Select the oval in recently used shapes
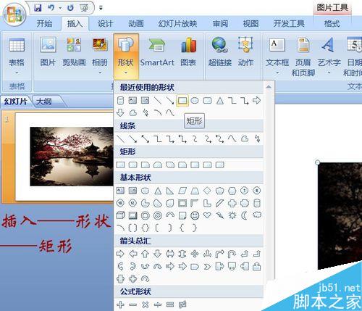 195,100
